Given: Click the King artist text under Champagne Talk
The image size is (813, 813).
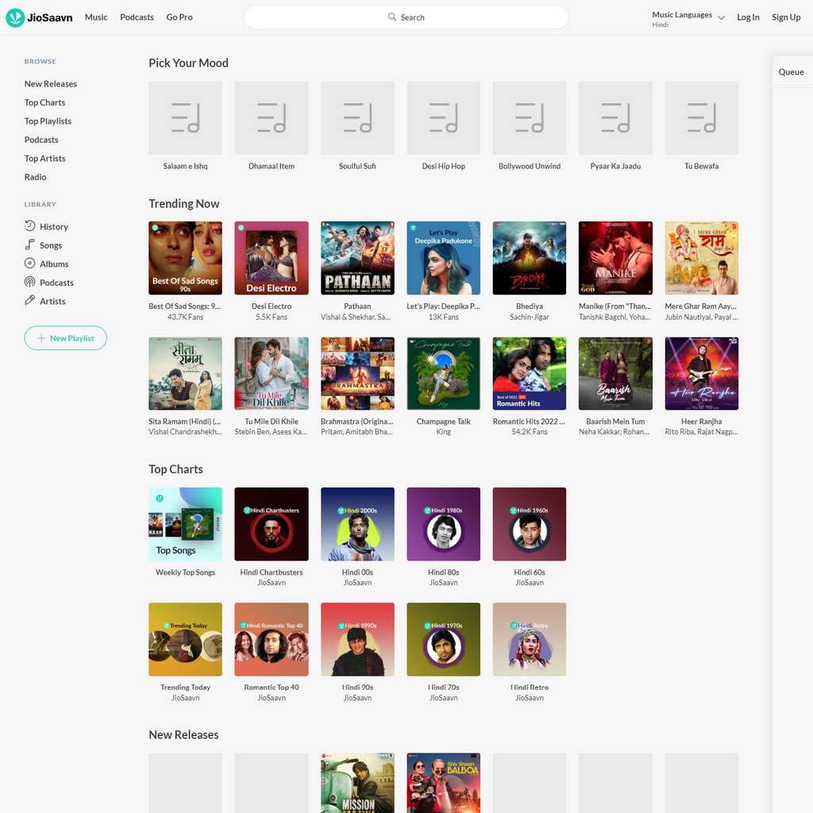Looking at the screenshot, I should pyautogui.click(x=443, y=432).
